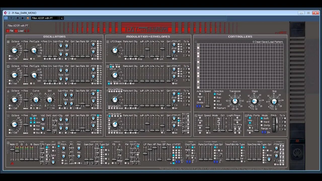Click blue arrows under Chorus section
The height and width of the screenshot is (181, 322).
[189, 162]
